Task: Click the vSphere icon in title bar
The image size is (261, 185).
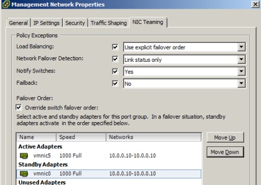Action: [6, 4]
